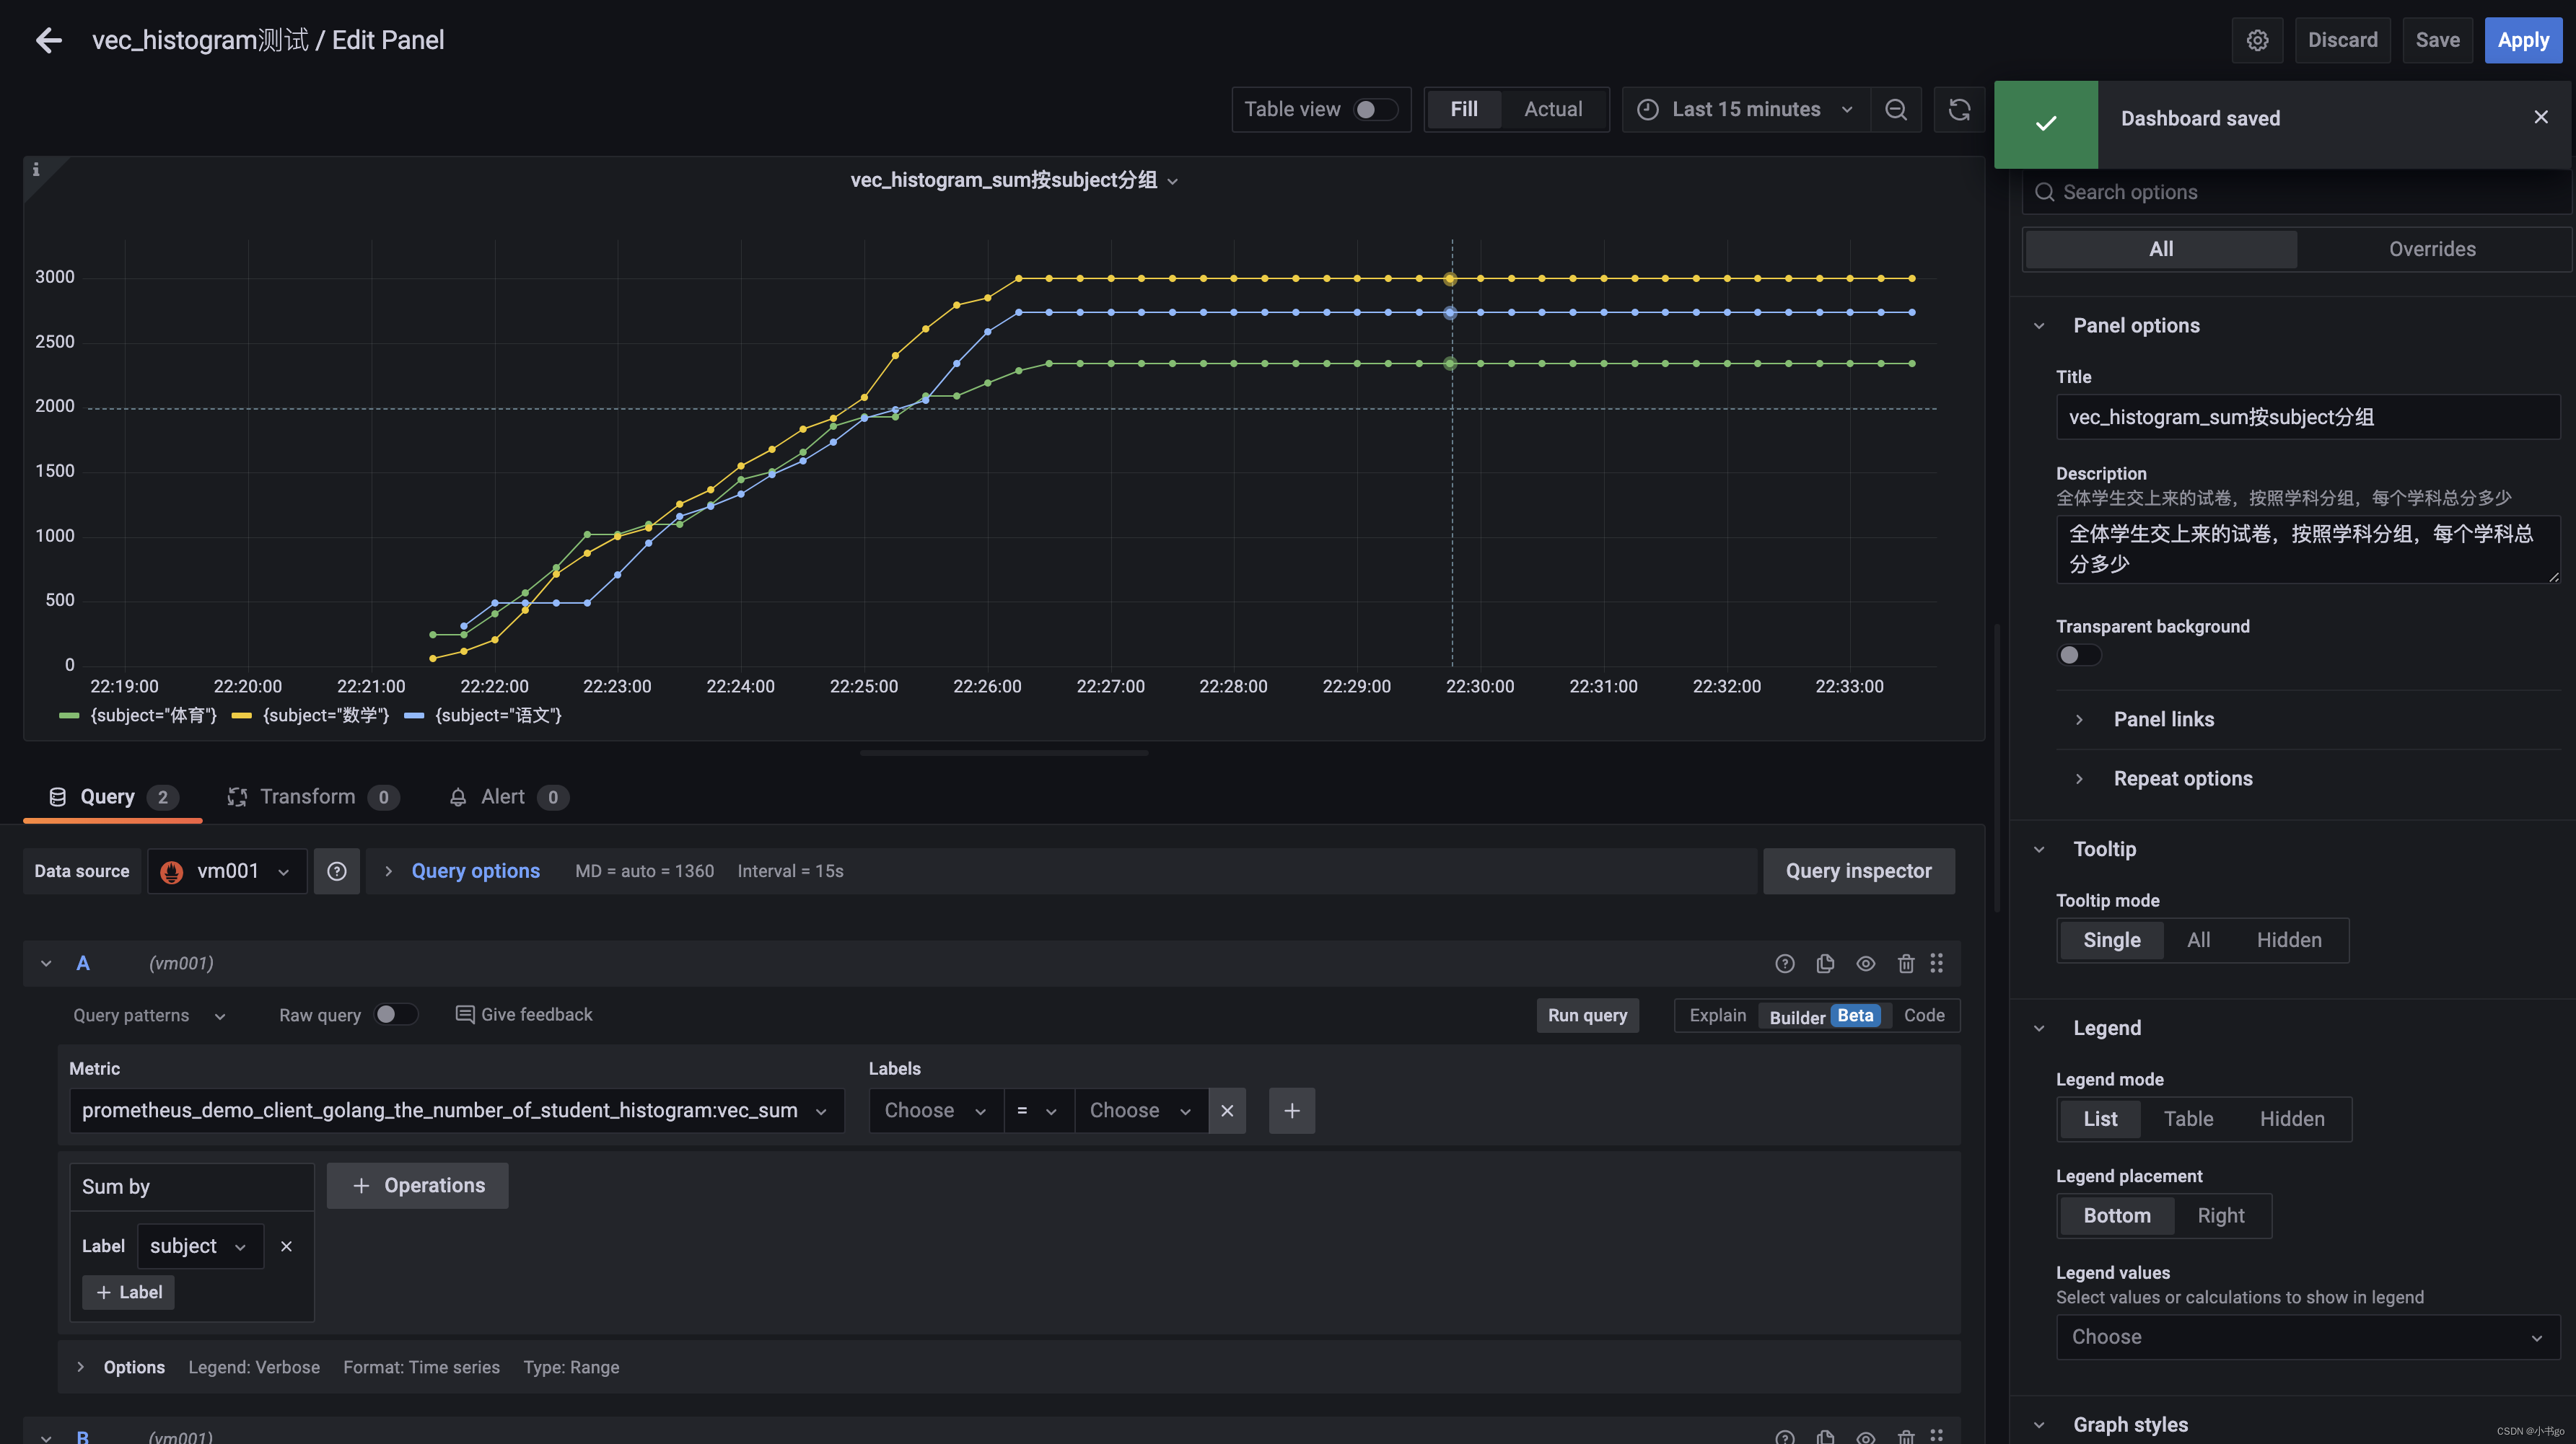Screen dimensions: 2576x1444
Task: Hide query A with the eye icon
Action: click(1865, 964)
